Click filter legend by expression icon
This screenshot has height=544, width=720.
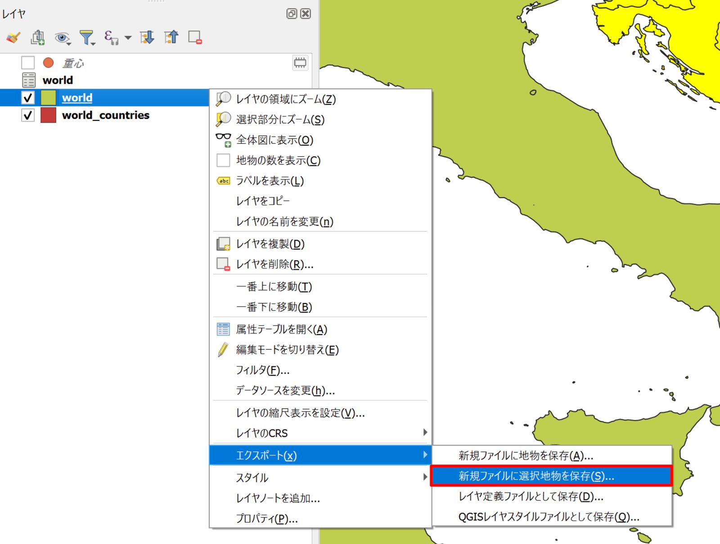[111, 37]
